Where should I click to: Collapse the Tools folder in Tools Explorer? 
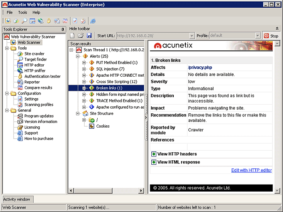(x=7, y=48)
